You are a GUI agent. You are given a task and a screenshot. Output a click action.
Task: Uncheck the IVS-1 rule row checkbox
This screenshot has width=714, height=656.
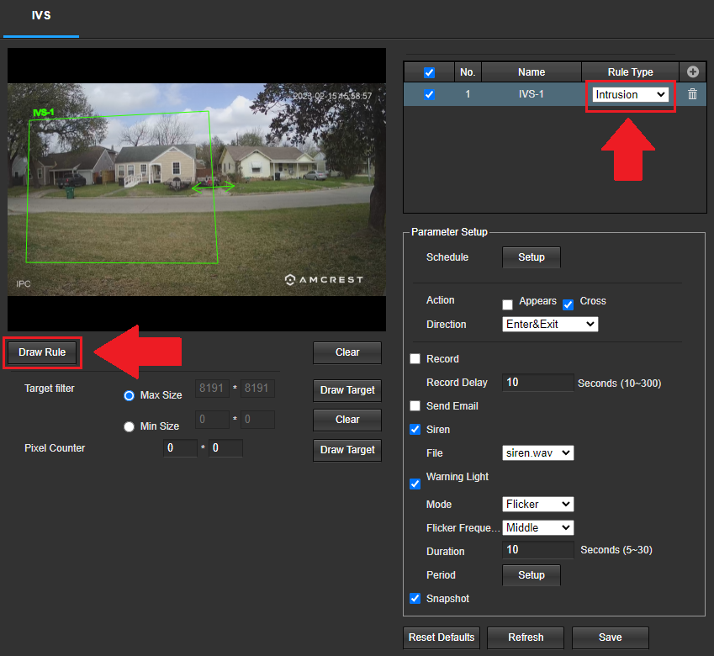click(x=429, y=94)
